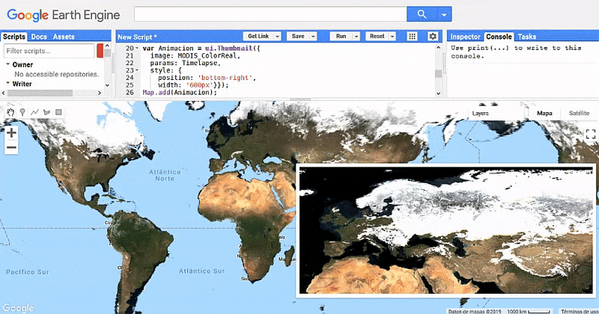This screenshot has width=599, height=314.
Task: Toggle fullscreen map view
Action: coord(591,134)
